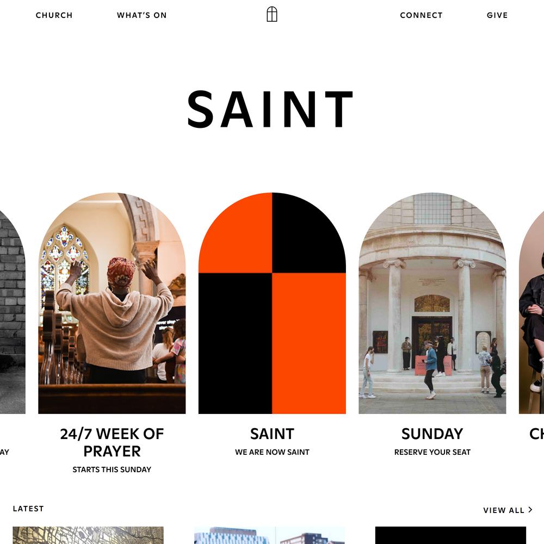Click the partially visible brick wall arch
The image size is (544, 544).
(13, 312)
